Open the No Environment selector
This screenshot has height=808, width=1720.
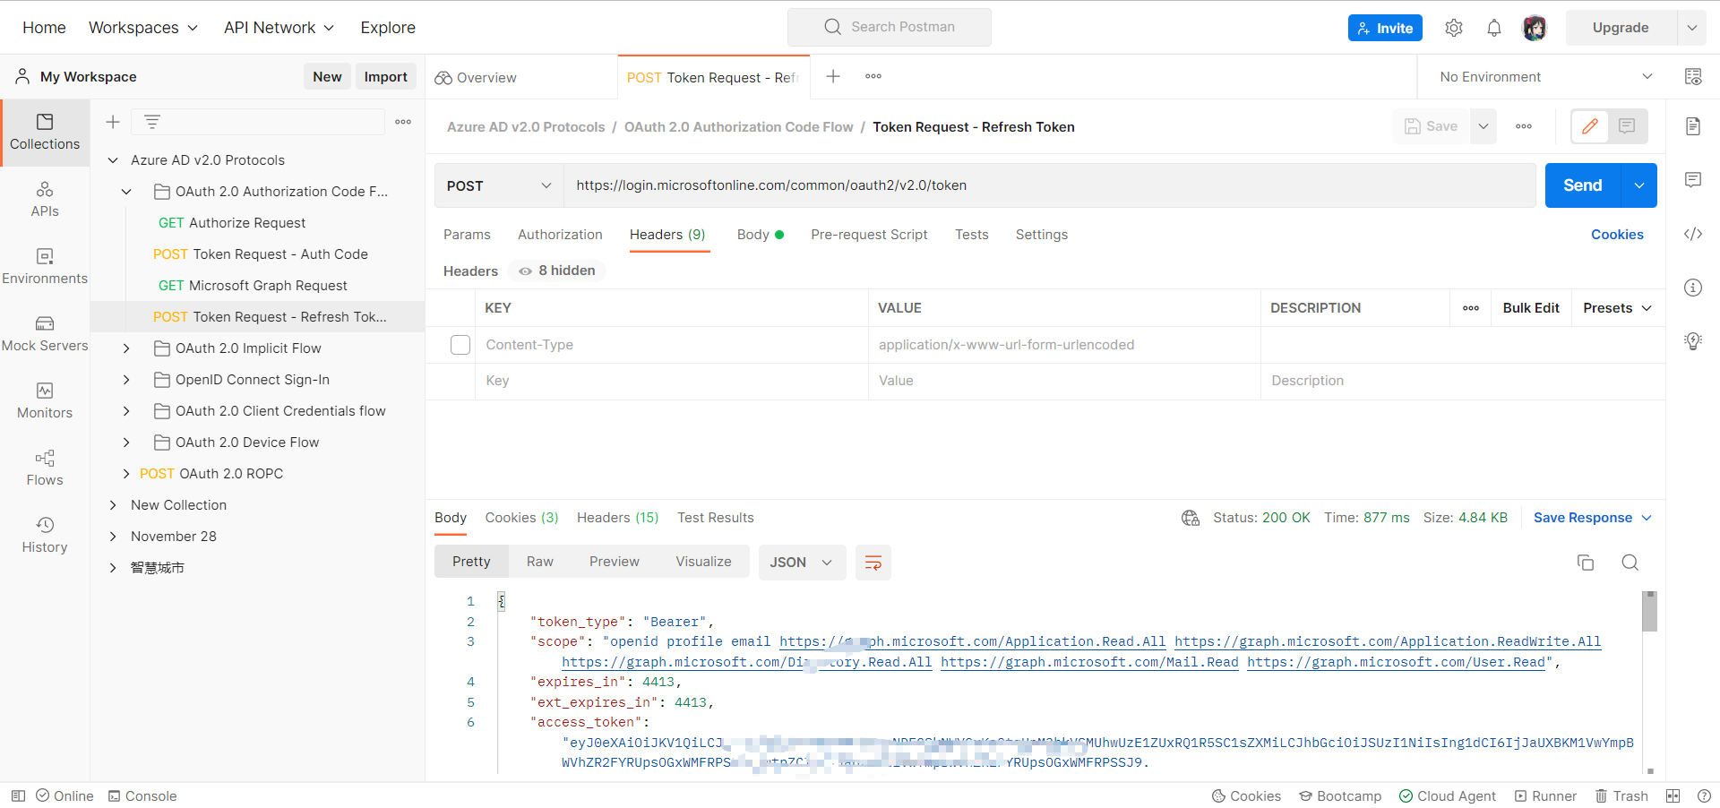pos(1539,76)
